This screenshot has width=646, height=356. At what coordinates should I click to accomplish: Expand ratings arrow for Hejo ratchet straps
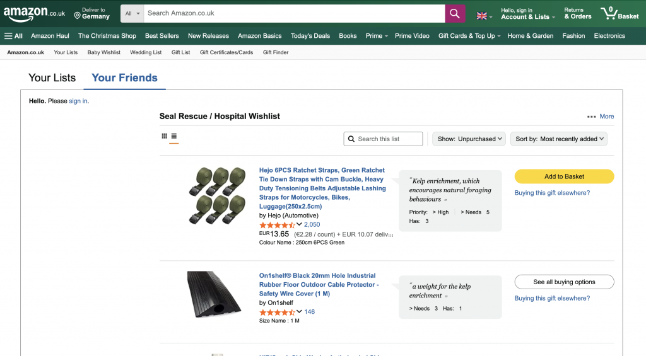pyautogui.click(x=299, y=224)
